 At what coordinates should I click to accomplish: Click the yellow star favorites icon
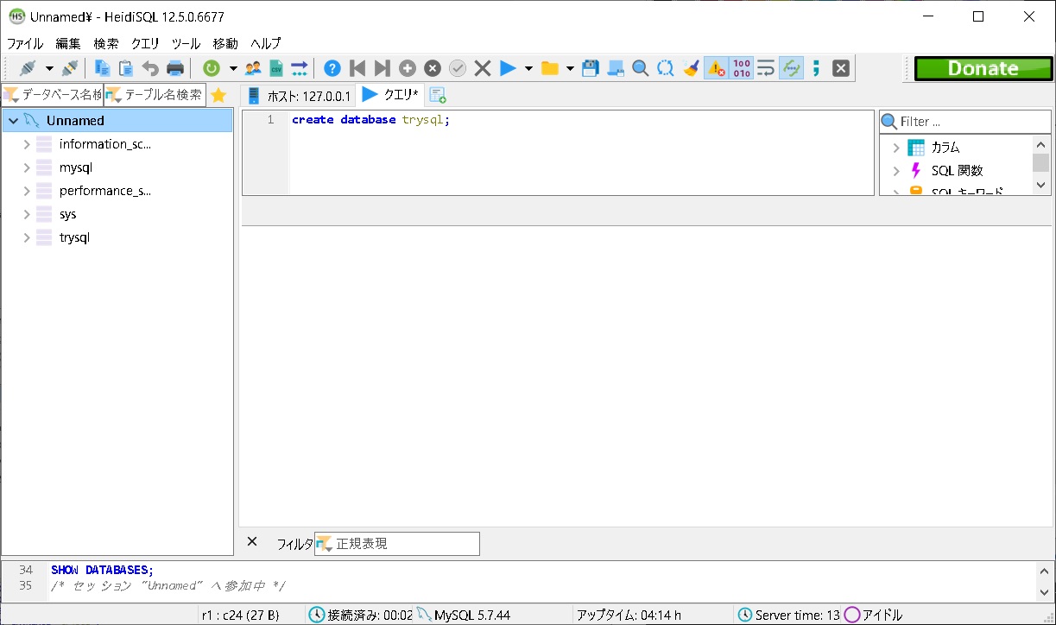point(218,95)
